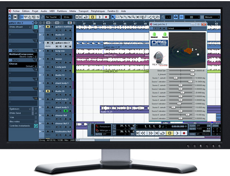The image size is (230, 176).
Task: Open the Aide menu
Action: coord(123,11)
